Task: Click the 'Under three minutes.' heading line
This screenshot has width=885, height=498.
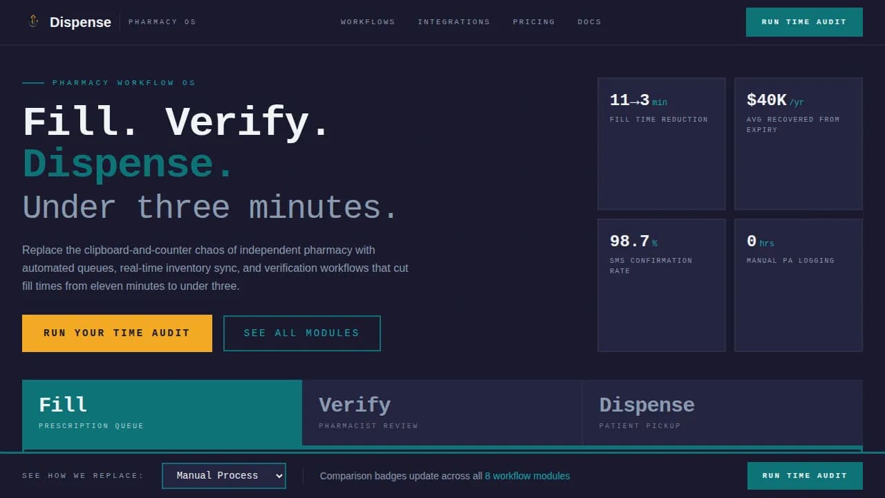Action: [211, 207]
